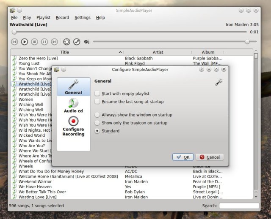271x219 pixels.
Task: Toggle shuffle mode icon
Action: click(x=77, y=42)
